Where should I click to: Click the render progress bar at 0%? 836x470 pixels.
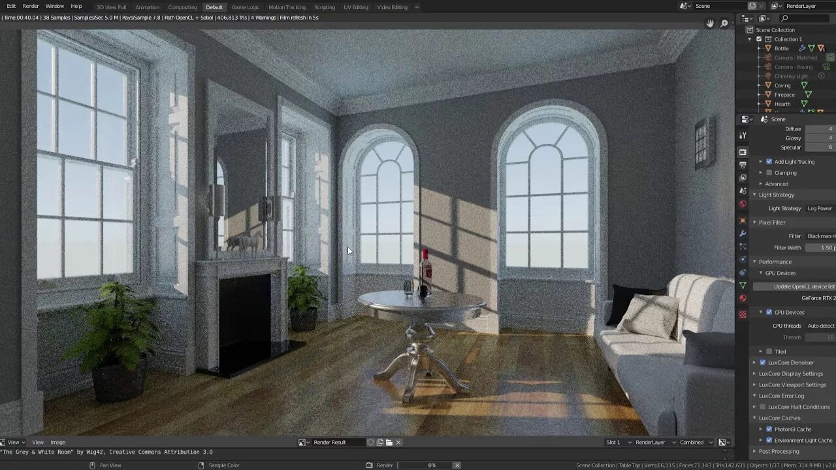coord(423,465)
